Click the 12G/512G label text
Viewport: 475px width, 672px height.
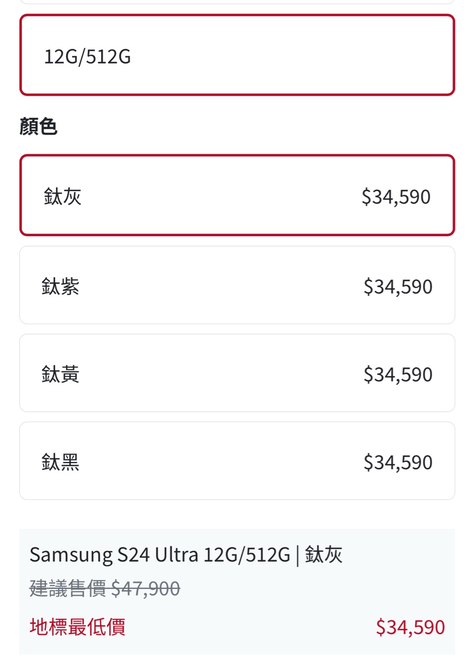click(87, 56)
